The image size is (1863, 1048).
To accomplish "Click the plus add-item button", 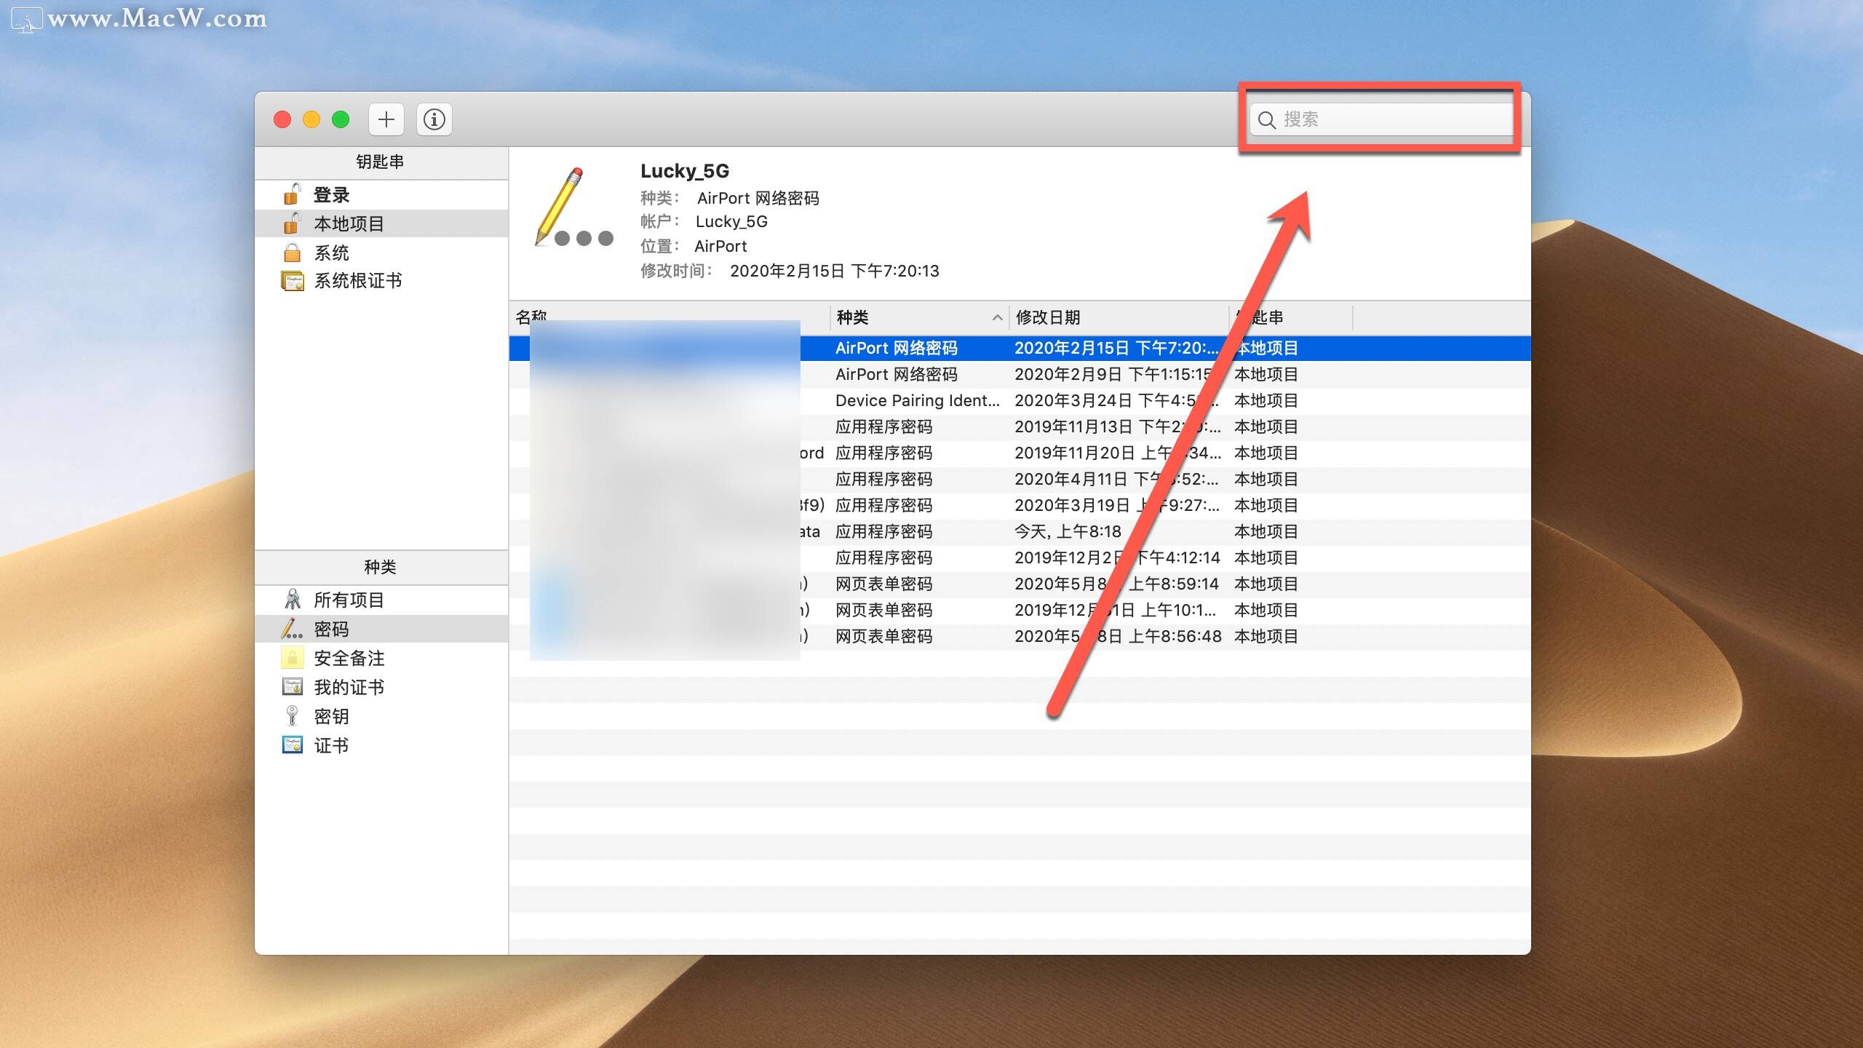I will click(386, 119).
